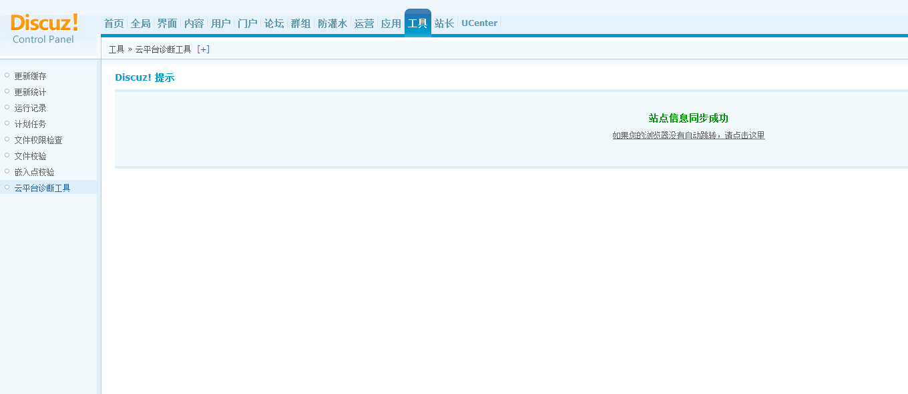Choose 文件校验 in the sidebar
The image size is (908, 394).
tap(31, 156)
